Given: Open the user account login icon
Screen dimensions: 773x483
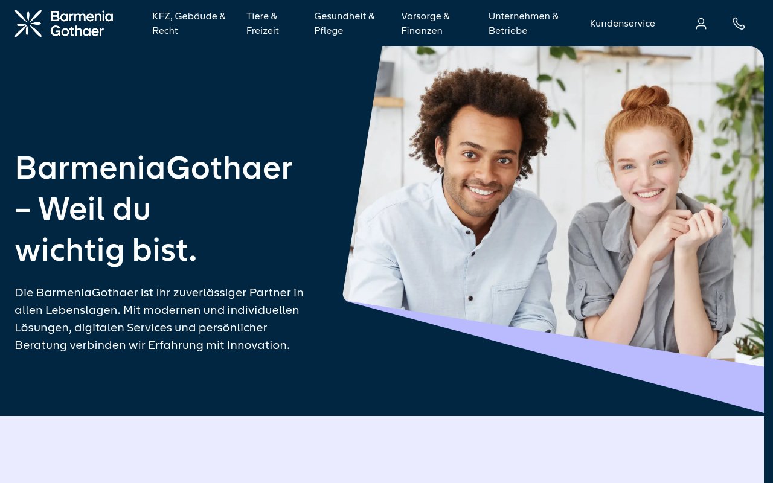Looking at the screenshot, I should pos(701,24).
